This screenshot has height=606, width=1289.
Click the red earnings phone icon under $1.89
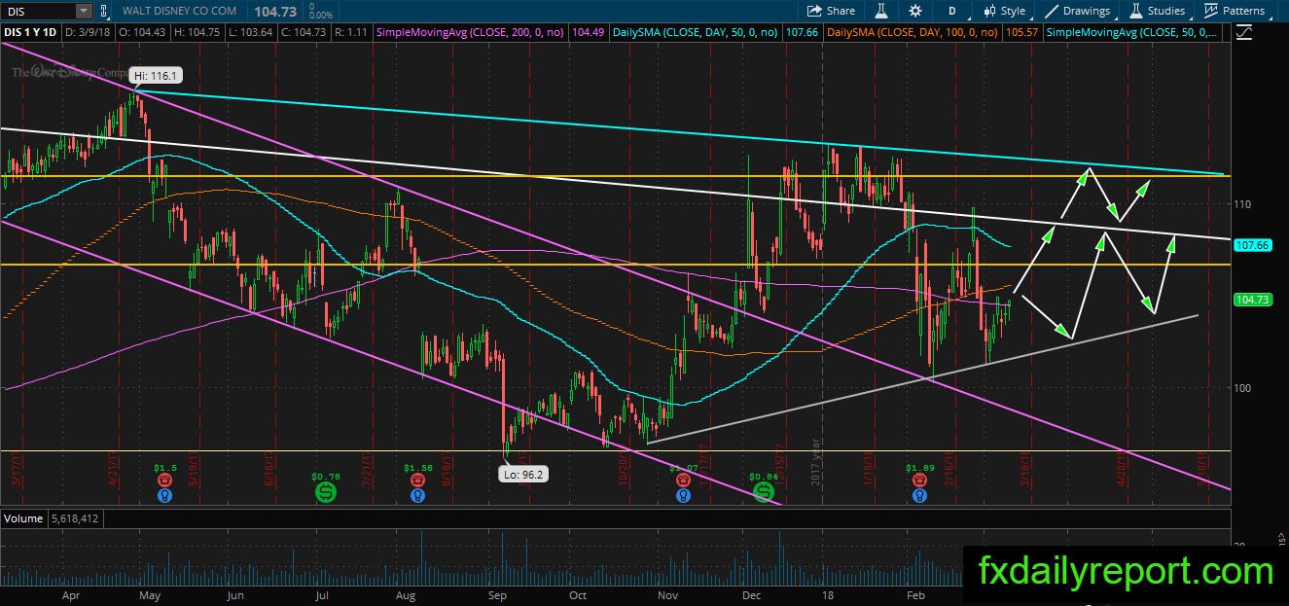click(919, 481)
